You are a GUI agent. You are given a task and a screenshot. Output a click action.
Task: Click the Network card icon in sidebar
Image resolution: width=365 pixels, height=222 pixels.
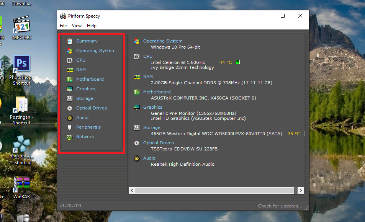(x=70, y=137)
